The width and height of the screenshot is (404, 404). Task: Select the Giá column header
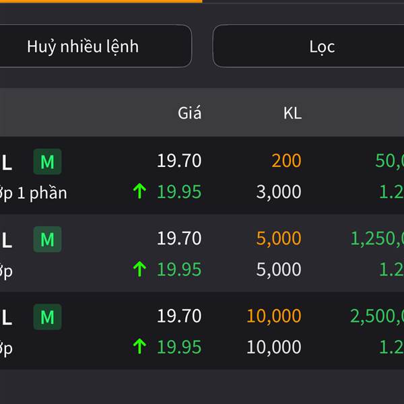click(189, 113)
